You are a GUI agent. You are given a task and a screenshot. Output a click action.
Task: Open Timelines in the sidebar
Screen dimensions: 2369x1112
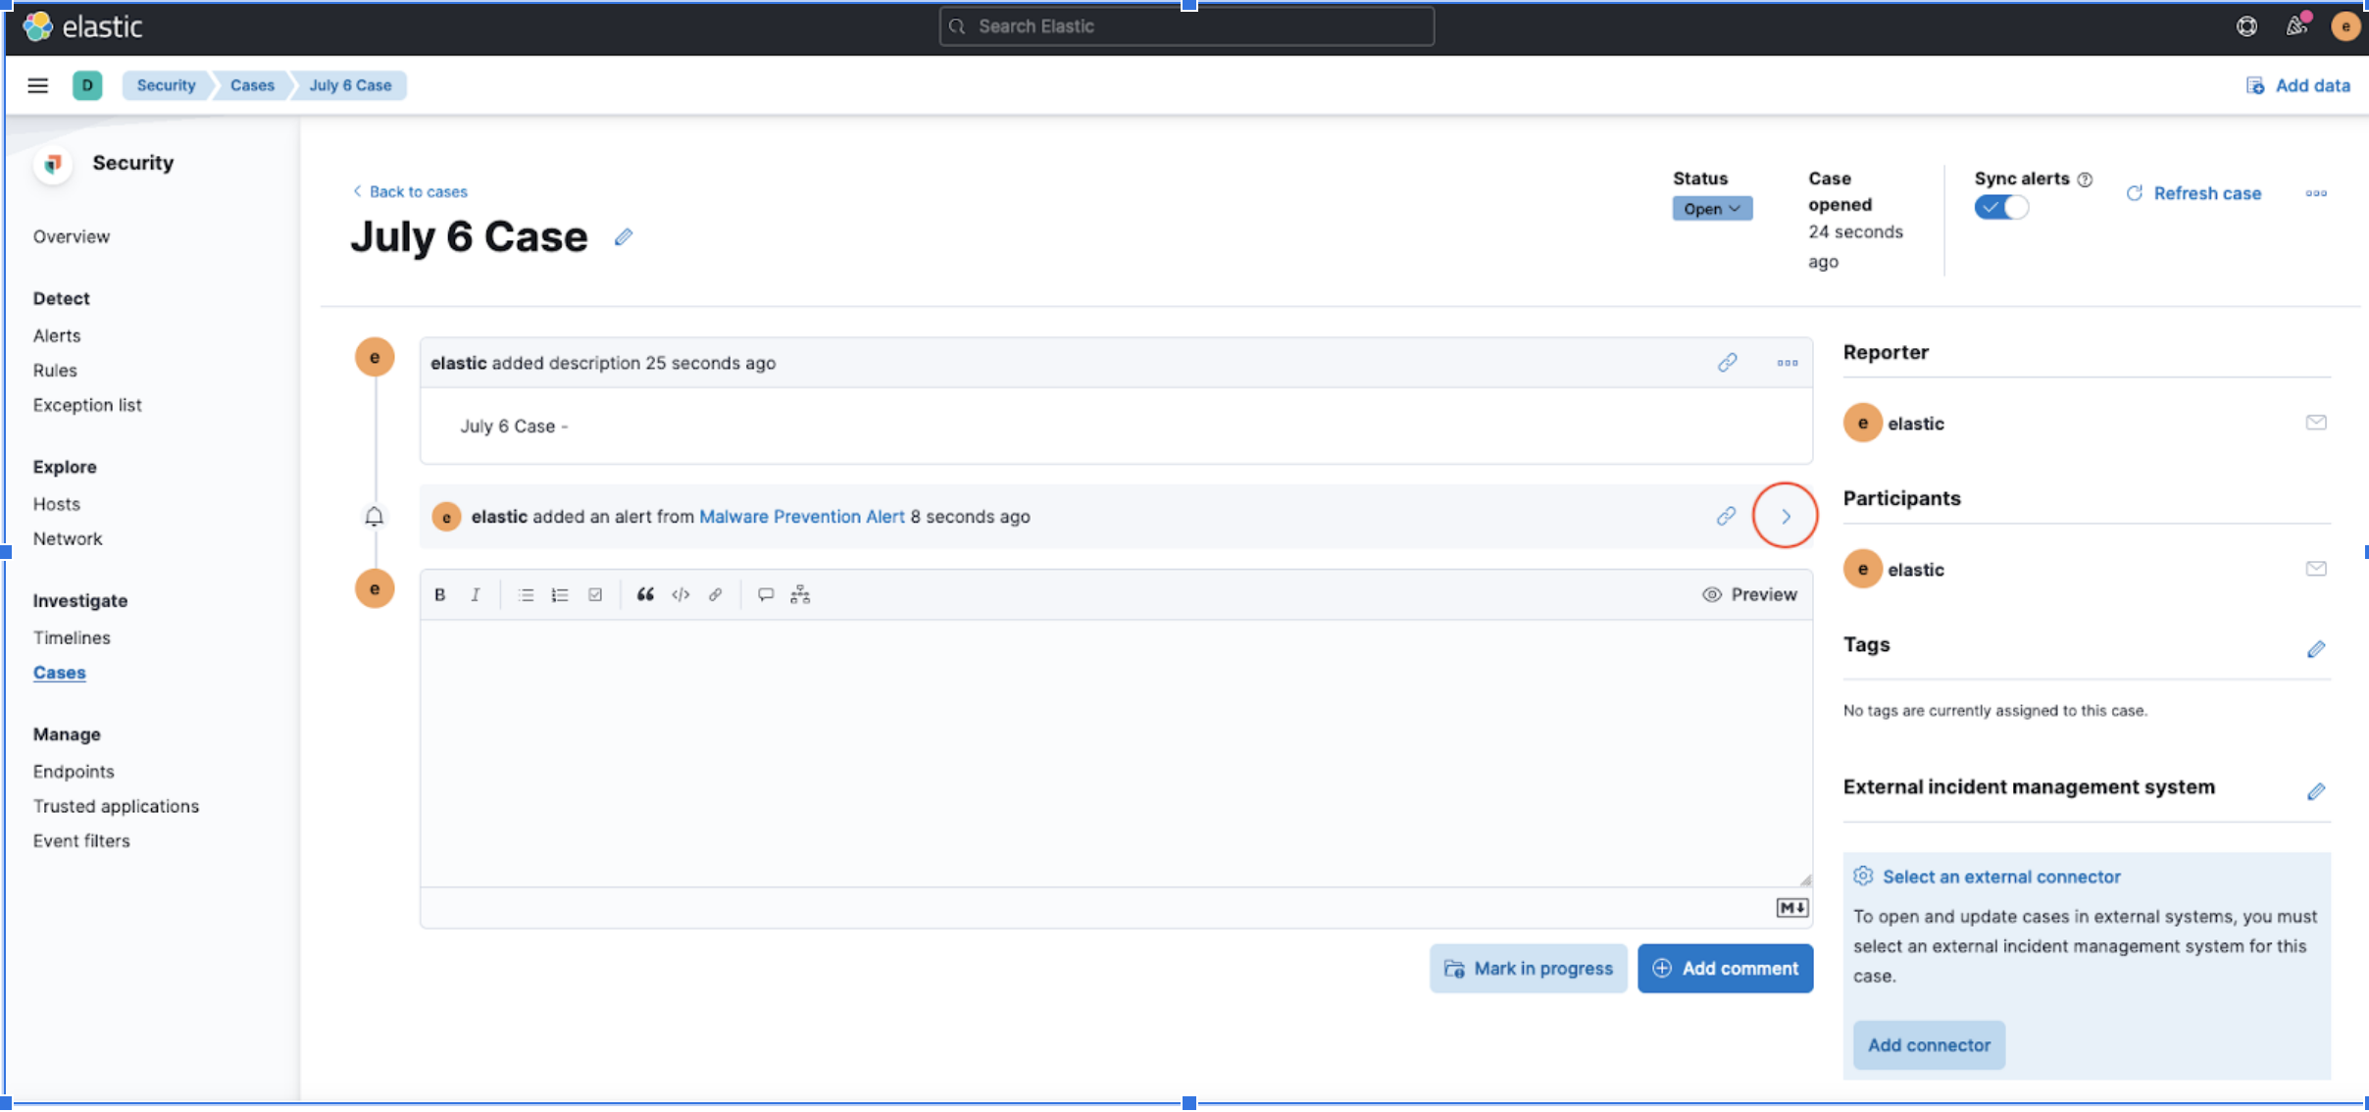(x=72, y=637)
